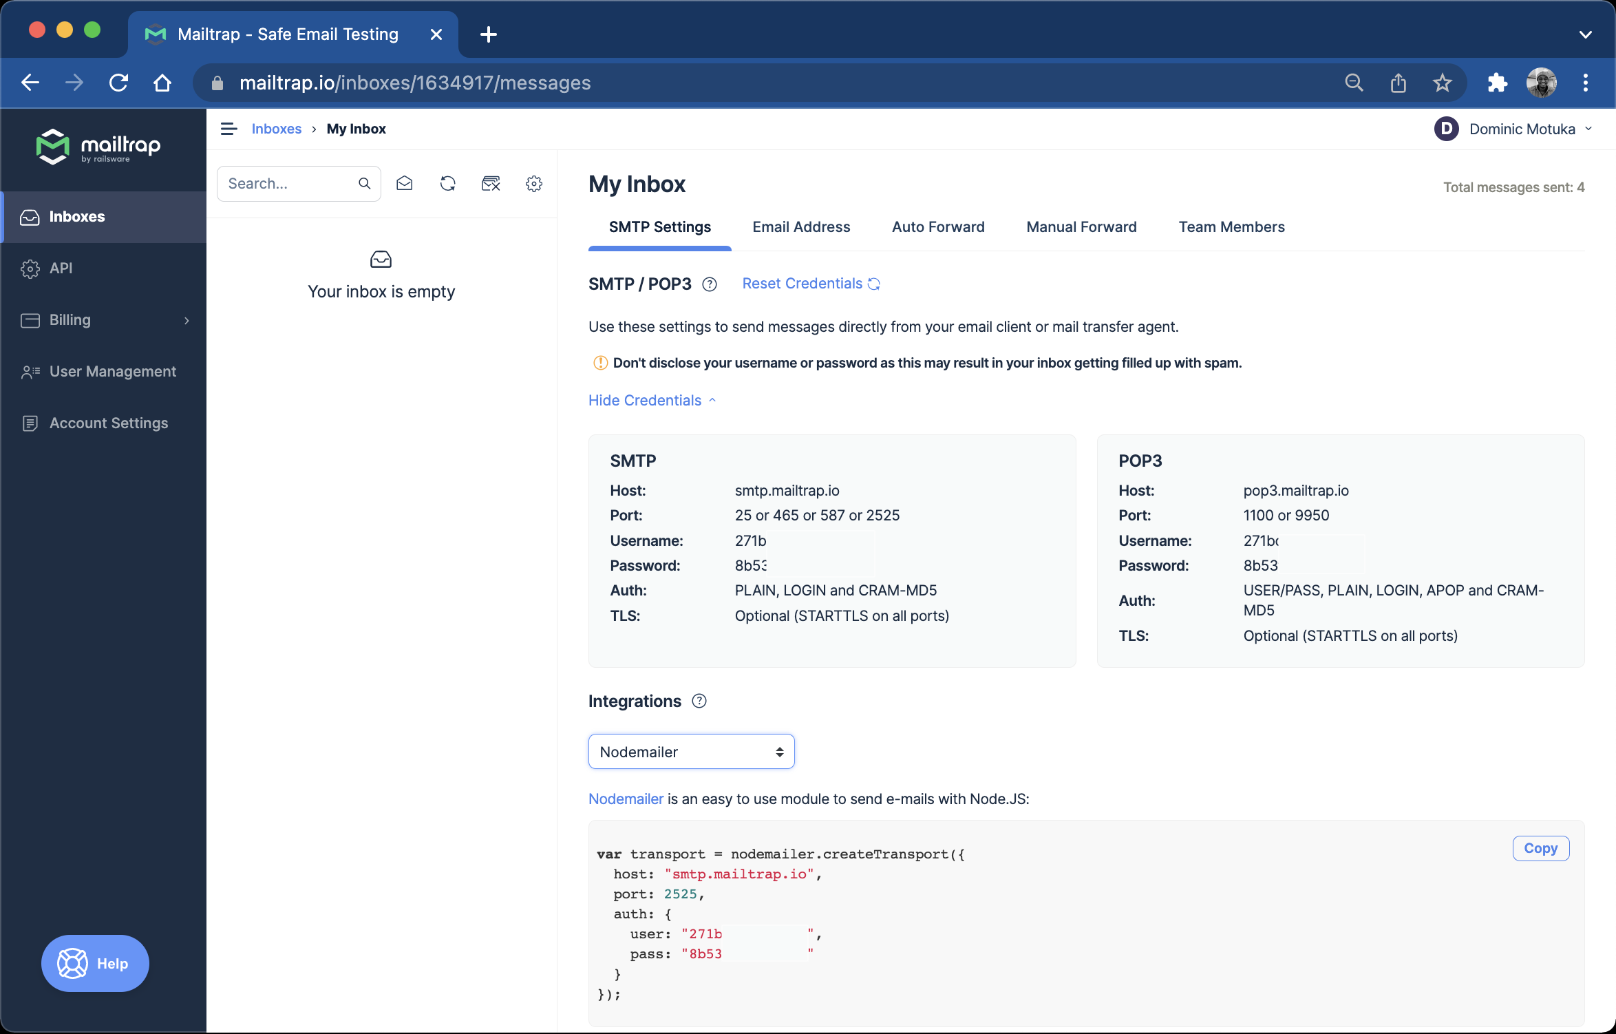
Task: Open Account Settings from sidebar
Action: tap(109, 423)
